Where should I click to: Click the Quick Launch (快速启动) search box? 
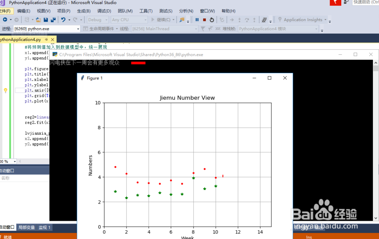point(365,2)
